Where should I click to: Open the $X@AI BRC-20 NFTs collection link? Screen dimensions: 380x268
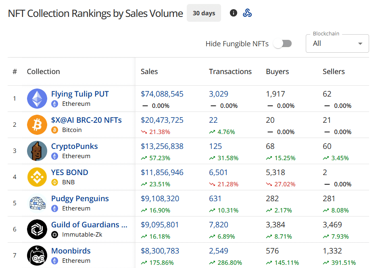coord(86,120)
